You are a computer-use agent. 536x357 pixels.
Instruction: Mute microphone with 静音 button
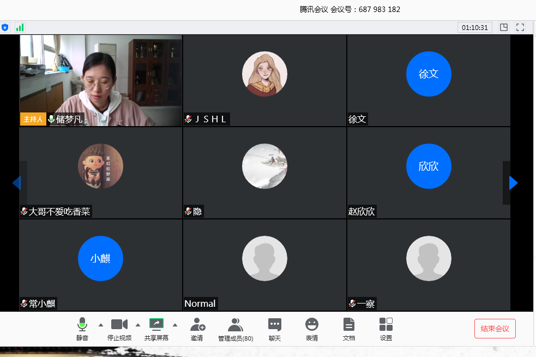click(x=82, y=328)
